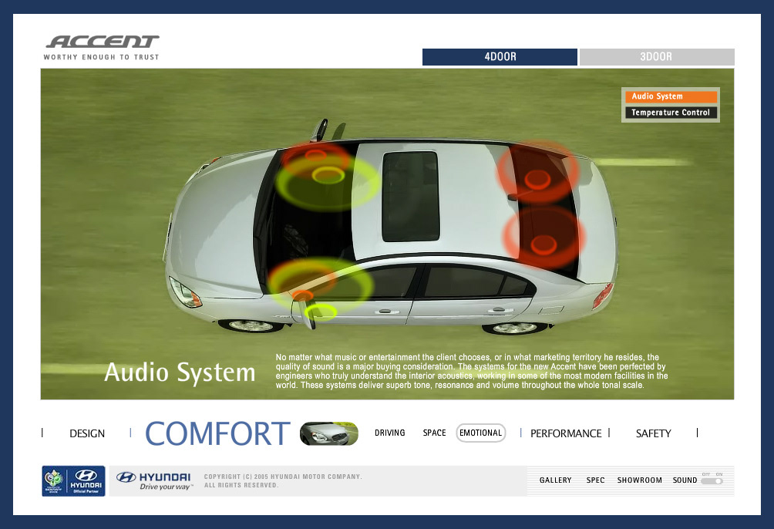Choose the EMOTIONAL subsection

tap(481, 433)
